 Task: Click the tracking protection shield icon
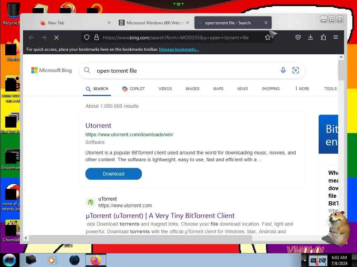pos(87,38)
